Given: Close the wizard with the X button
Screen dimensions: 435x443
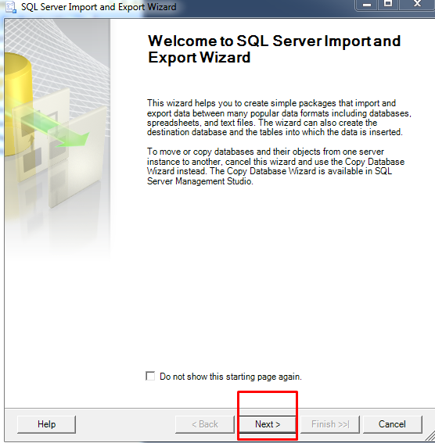Looking at the screenshot, I should tap(417, 4).
